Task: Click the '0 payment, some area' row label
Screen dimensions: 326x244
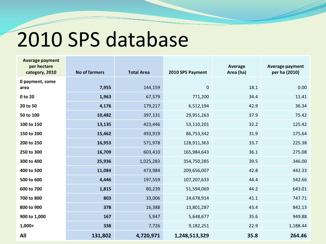Action: [x=38, y=85]
